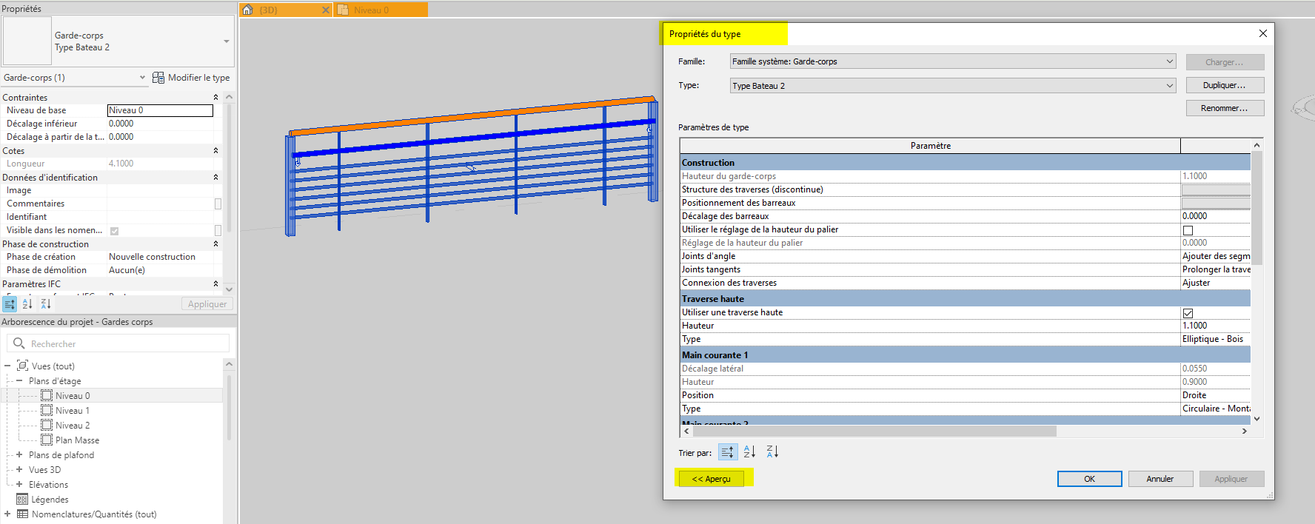
Task: Enable 'Utiliser le réglage de la hauteur du palier'
Action: [1188, 230]
